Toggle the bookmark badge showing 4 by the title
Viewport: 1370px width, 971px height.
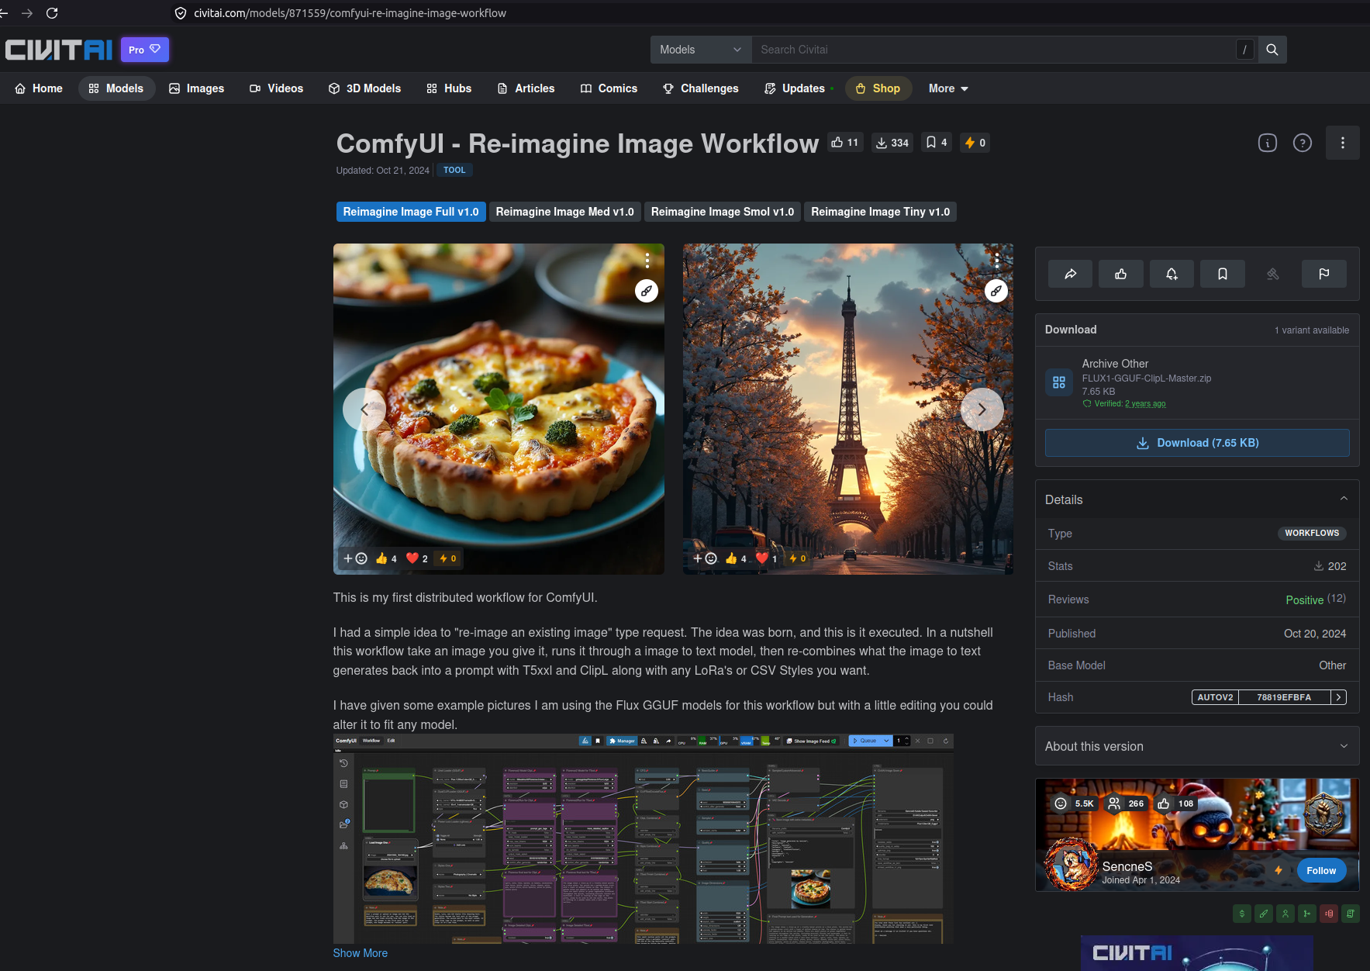point(937,143)
